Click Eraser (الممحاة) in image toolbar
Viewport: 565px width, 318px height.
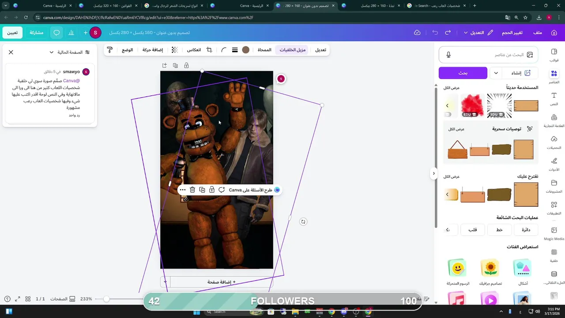click(264, 50)
